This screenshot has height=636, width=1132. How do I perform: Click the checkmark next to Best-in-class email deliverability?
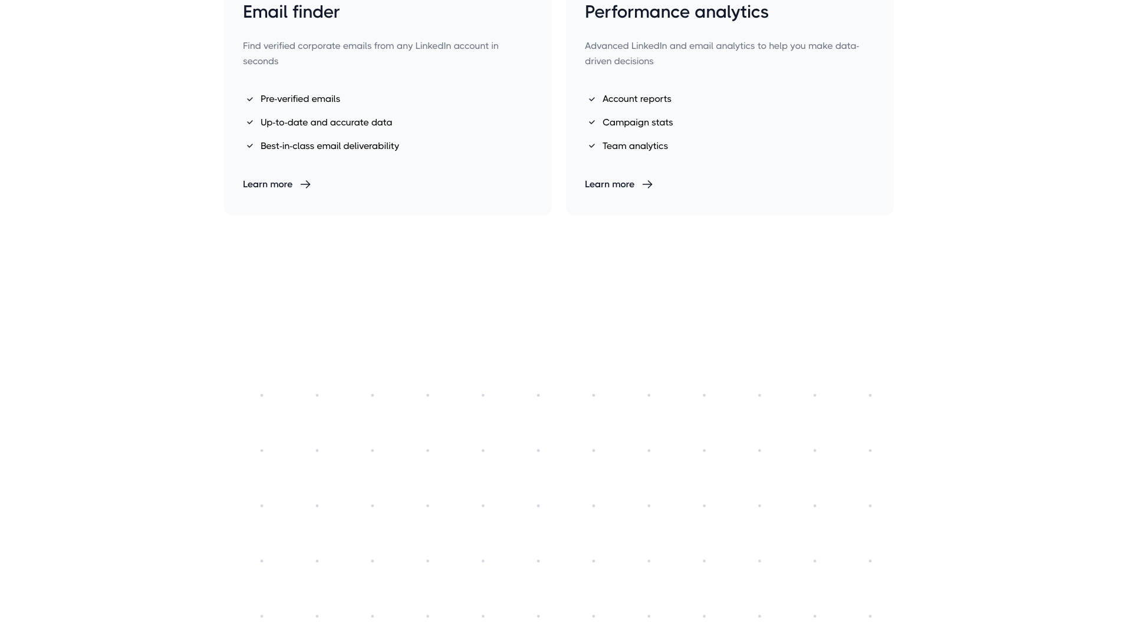click(x=249, y=146)
